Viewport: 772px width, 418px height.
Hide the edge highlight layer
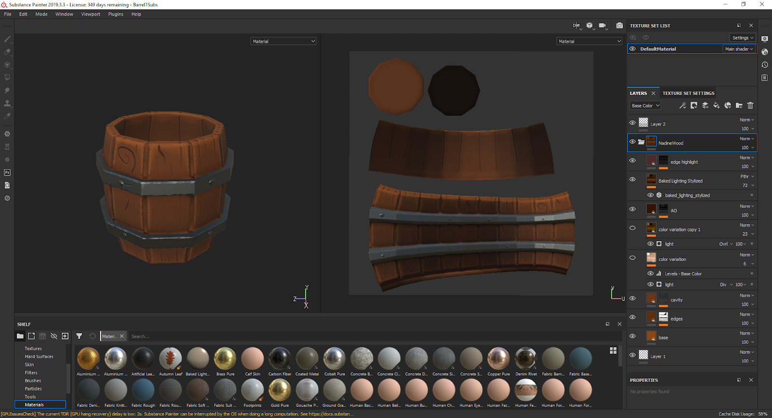[633, 161]
